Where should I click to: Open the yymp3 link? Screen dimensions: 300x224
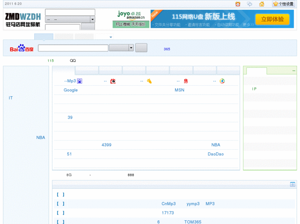[193, 204]
